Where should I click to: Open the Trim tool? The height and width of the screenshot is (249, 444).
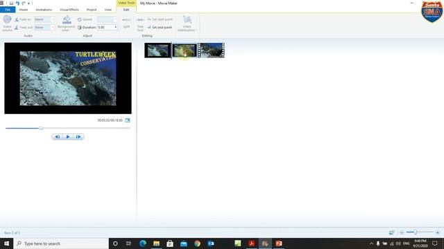coord(140,24)
